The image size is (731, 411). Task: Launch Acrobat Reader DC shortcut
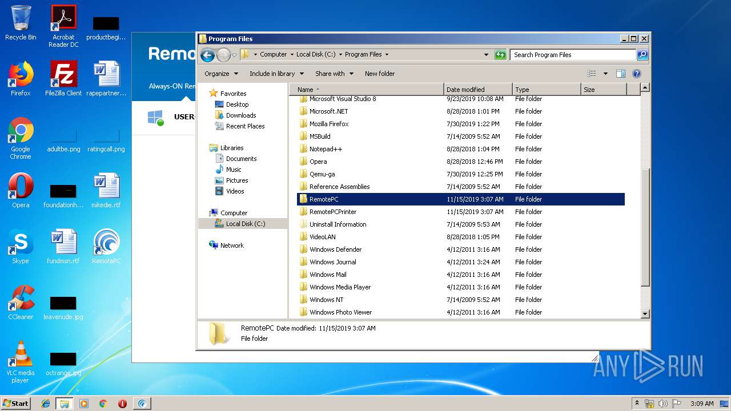point(63,26)
